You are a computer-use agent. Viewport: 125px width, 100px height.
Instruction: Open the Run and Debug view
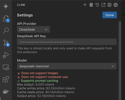pos(6,55)
